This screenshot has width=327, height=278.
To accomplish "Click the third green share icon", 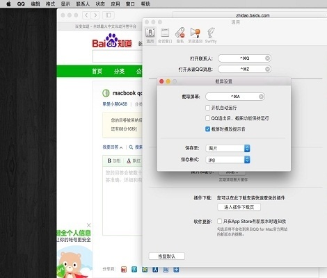I will [145, 269].
